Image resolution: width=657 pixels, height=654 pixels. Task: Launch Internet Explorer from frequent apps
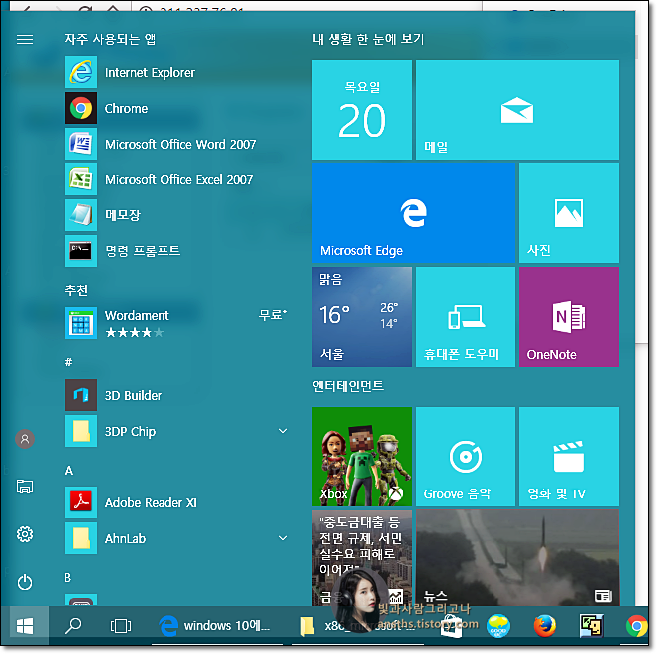(176, 72)
